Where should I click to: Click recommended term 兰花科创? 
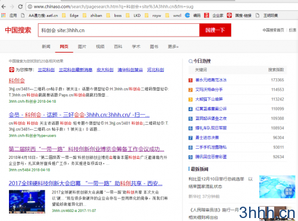[46, 70]
